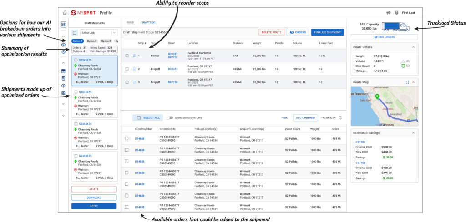Image resolution: width=466 pixels, height=224 pixels.
Task: Click the crossed-eye icon in Route Details
Action: pos(408,66)
